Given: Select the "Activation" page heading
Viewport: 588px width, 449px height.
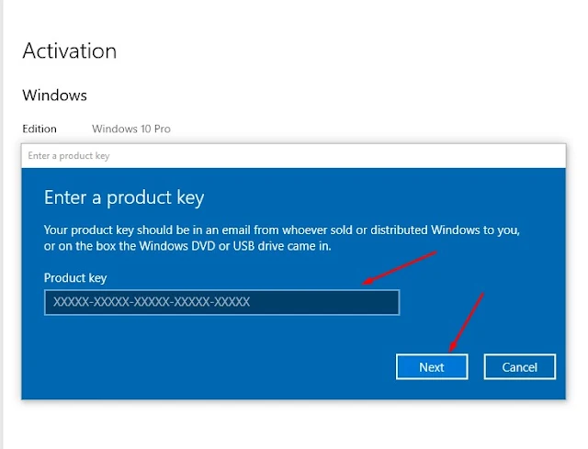Looking at the screenshot, I should [x=70, y=51].
